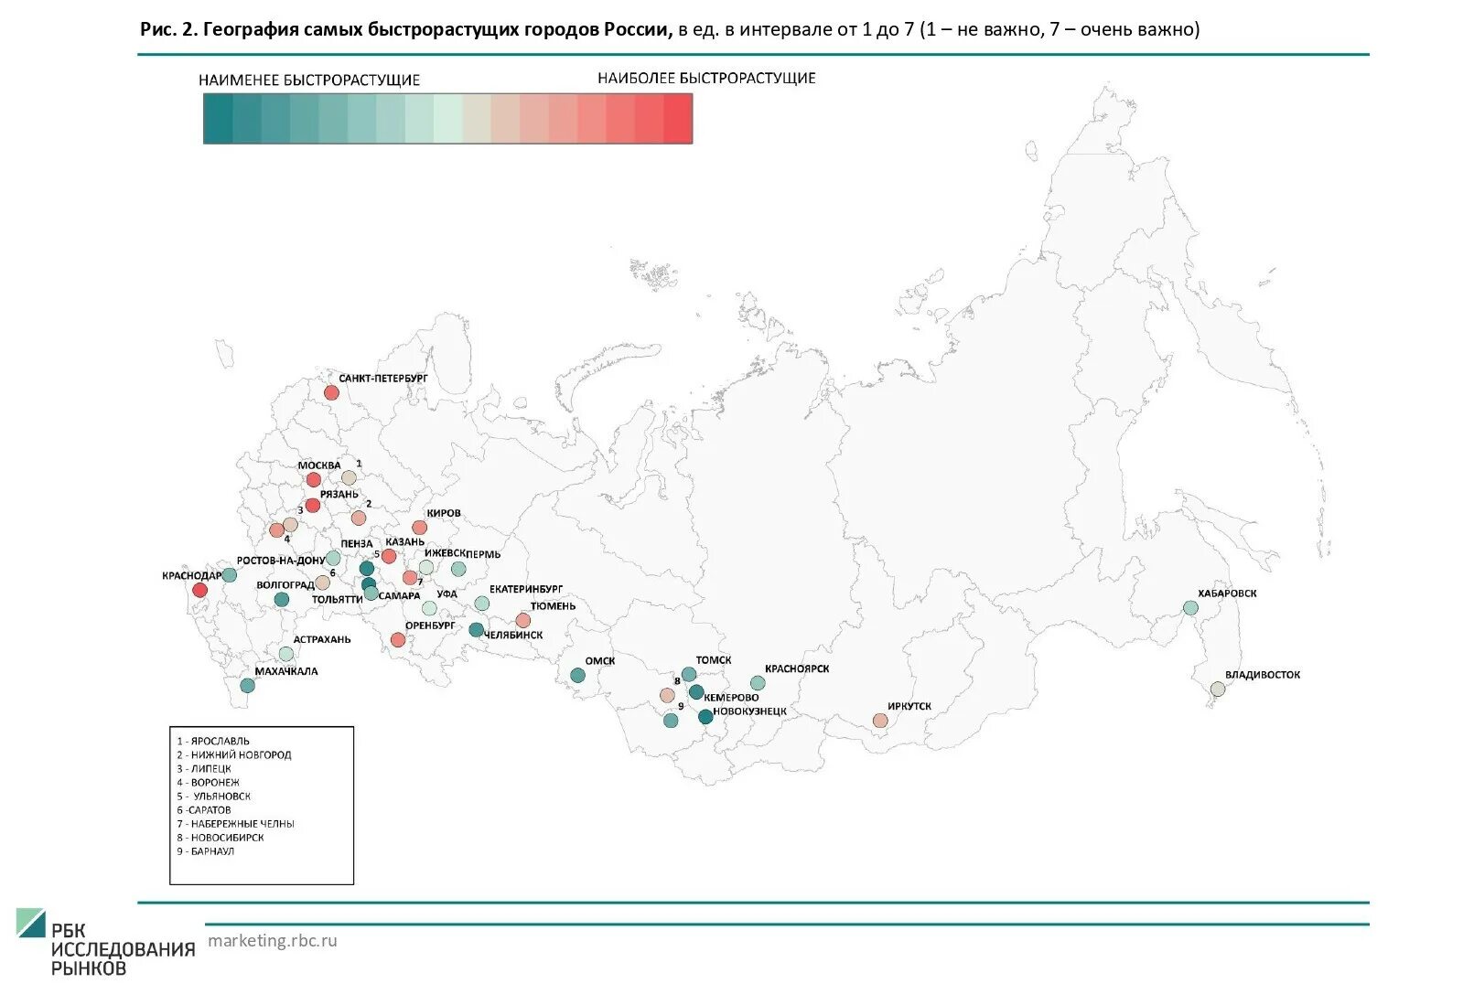Click the legend entry '5 - УЛЬЯНОВСК'

(x=214, y=797)
